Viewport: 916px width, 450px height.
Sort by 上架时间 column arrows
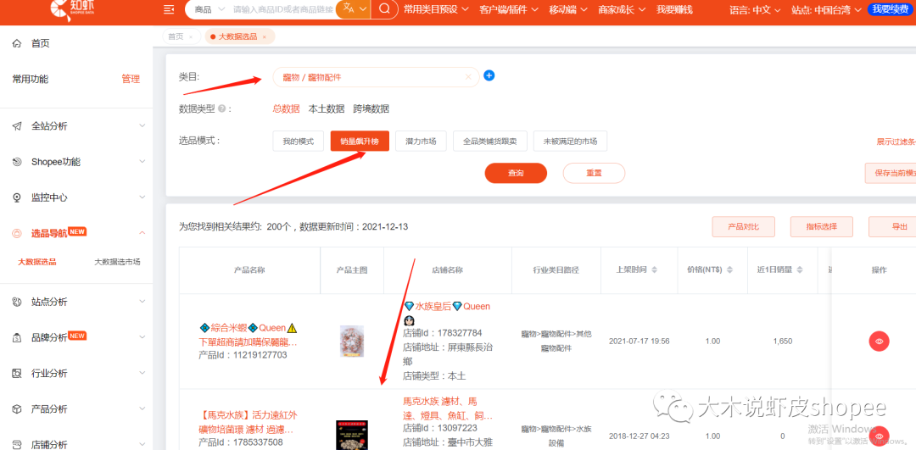point(654,270)
